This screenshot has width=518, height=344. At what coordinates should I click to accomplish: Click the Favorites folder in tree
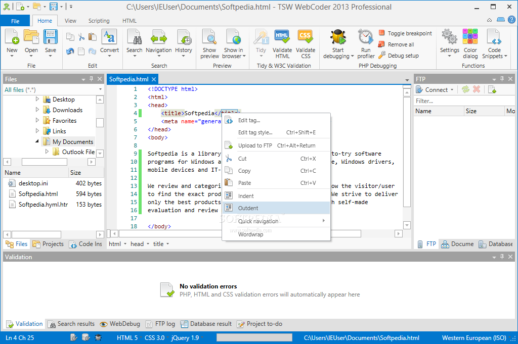64,120
